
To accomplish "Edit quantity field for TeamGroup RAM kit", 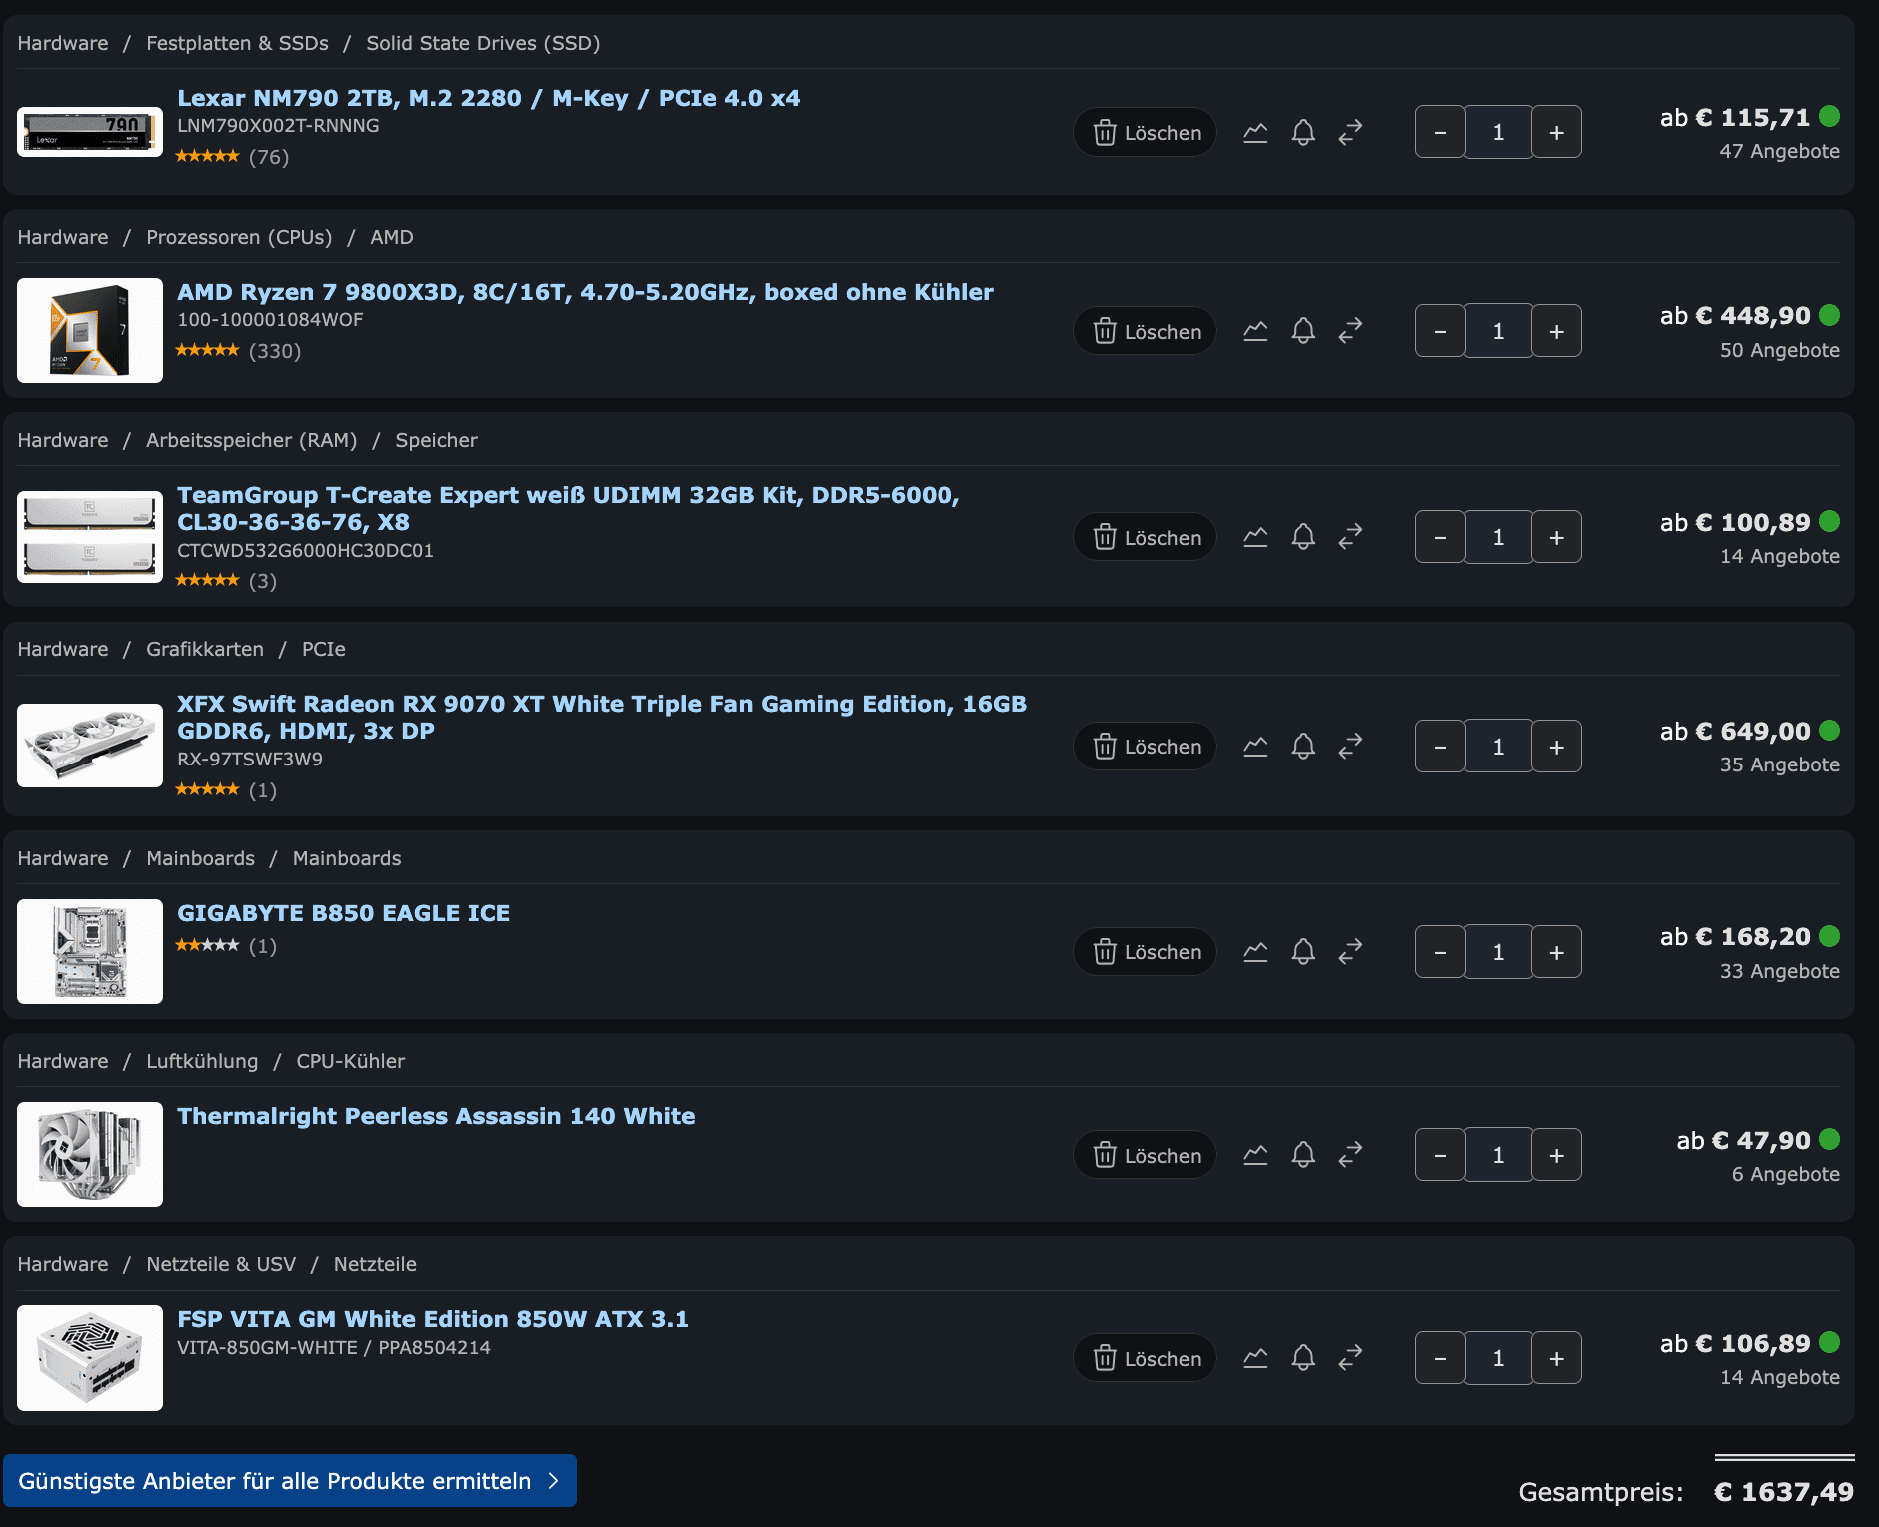I will tap(1498, 537).
